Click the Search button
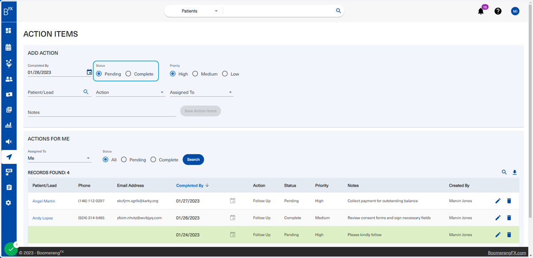This screenshot has height=258, width=533. 193,159
